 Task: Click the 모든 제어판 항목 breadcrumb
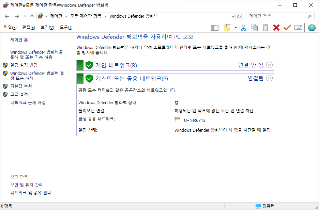86,16
